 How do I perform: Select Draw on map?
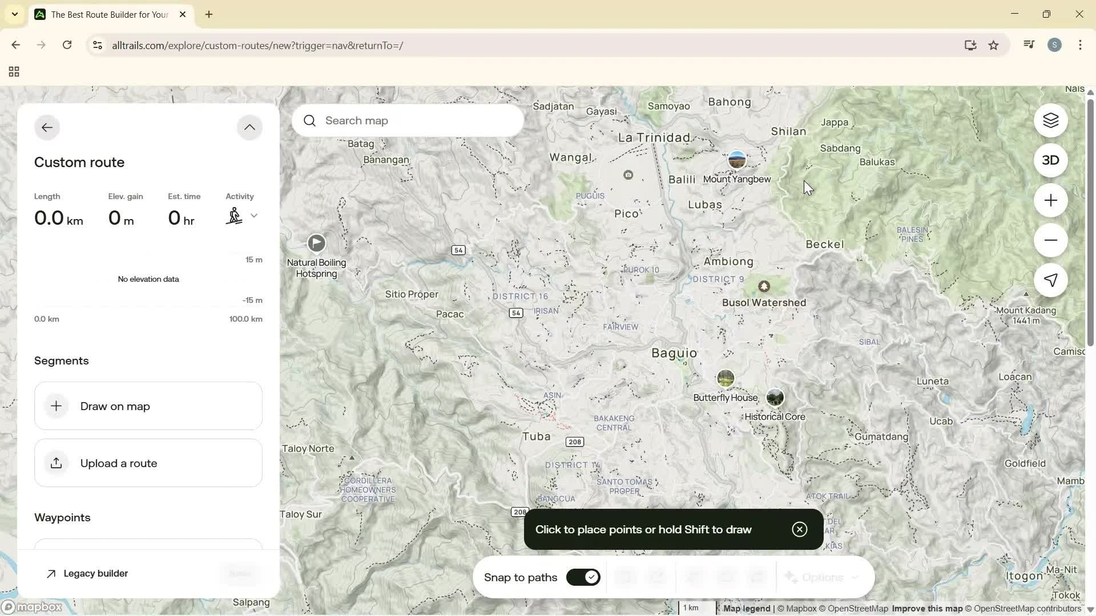click(x=148, y=406)
